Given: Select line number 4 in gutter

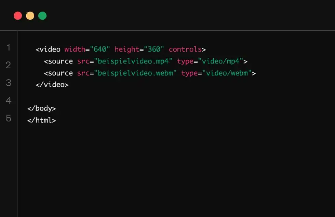Looking at the screenshot, I should [x=9, y=100].
